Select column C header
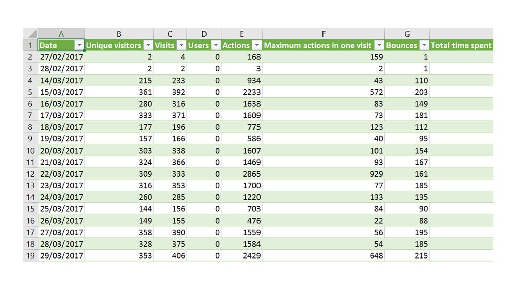This screenshot has width=516, height=290. (x=170, y=34)
